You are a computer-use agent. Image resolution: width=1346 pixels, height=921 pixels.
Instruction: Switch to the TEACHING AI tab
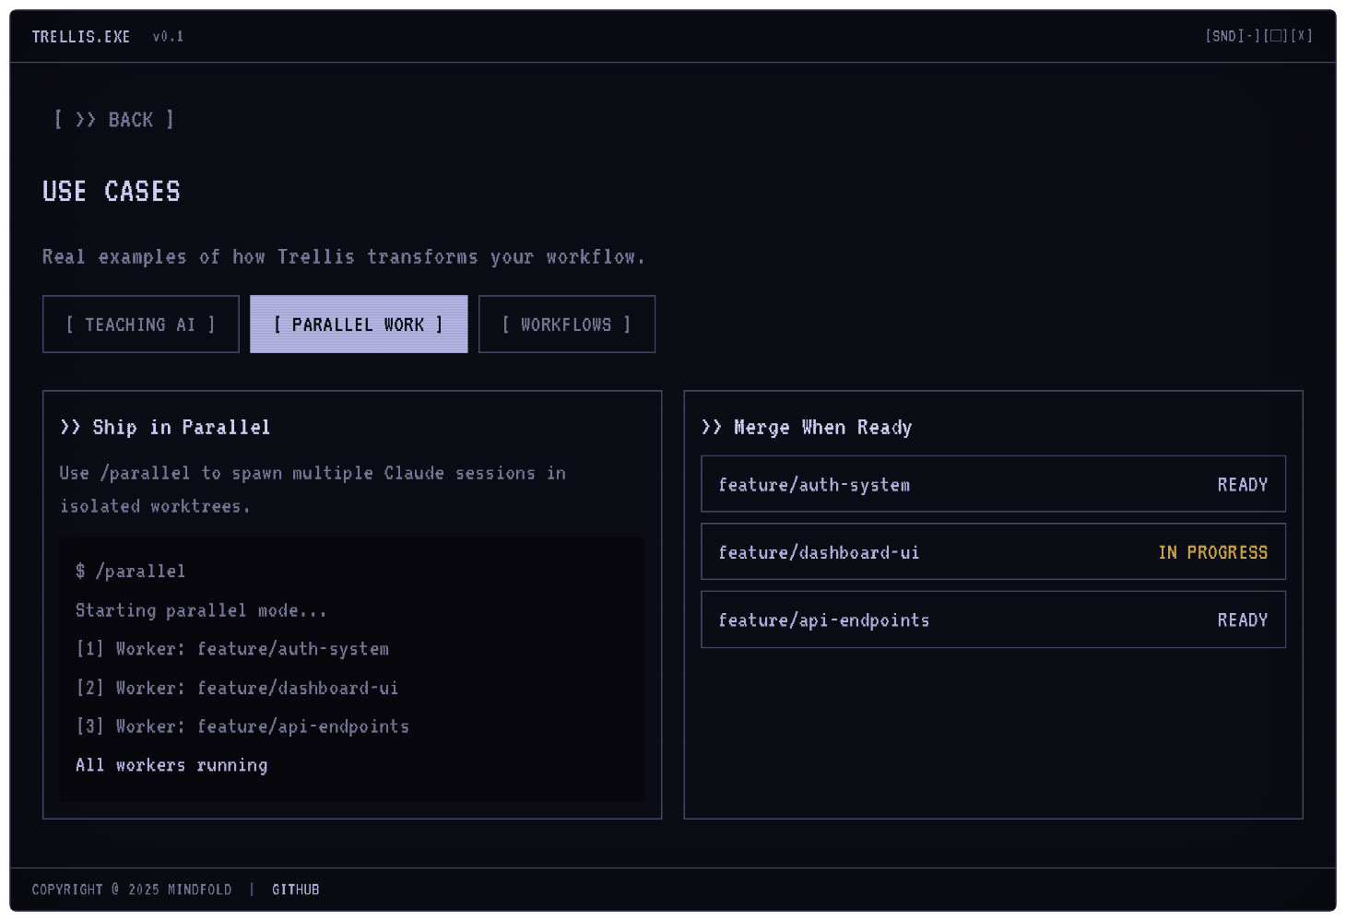(x=140, y=324)
